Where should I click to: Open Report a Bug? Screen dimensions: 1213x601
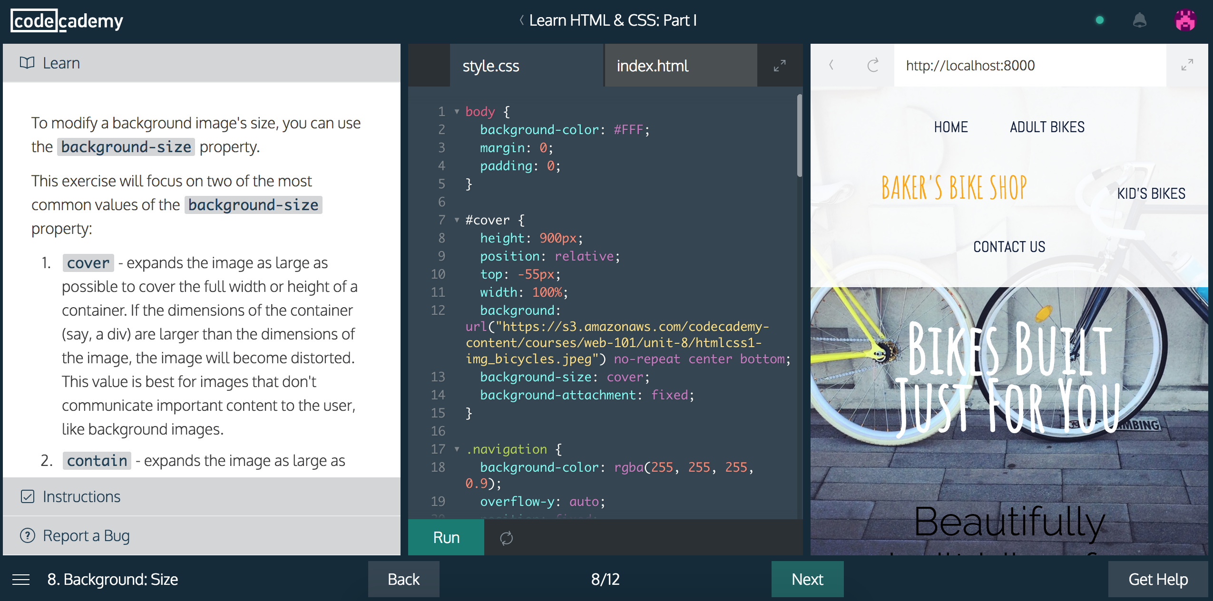pyautogui.click(x=202, y=535)
